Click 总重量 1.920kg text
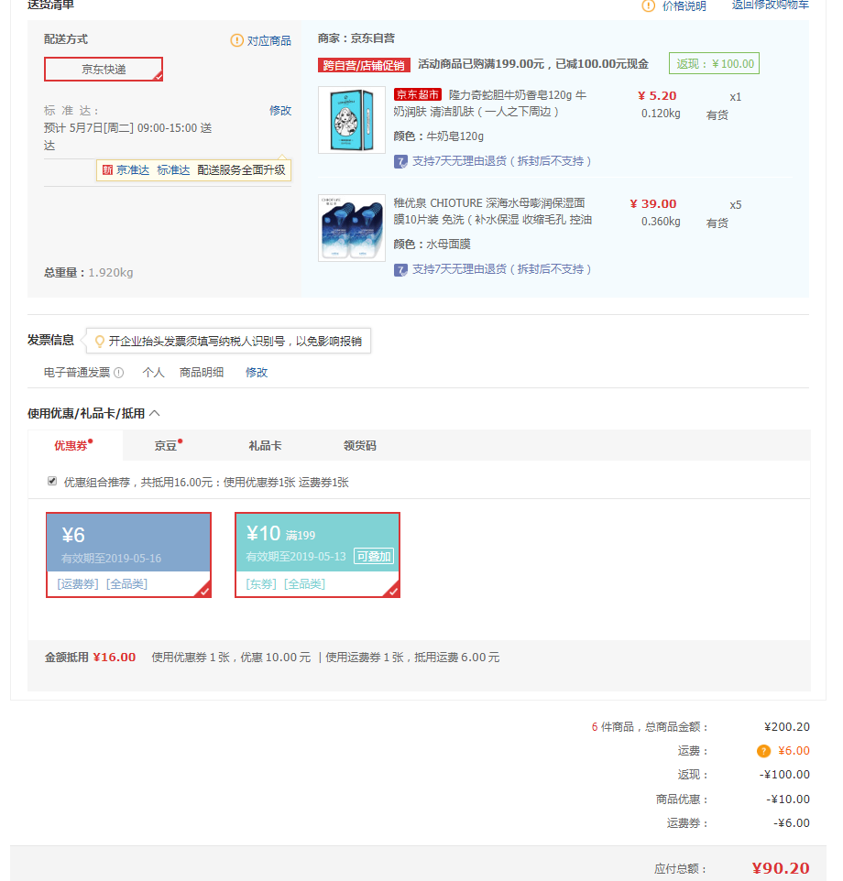Screen dimensions: 843x881 tap(89, 273)
